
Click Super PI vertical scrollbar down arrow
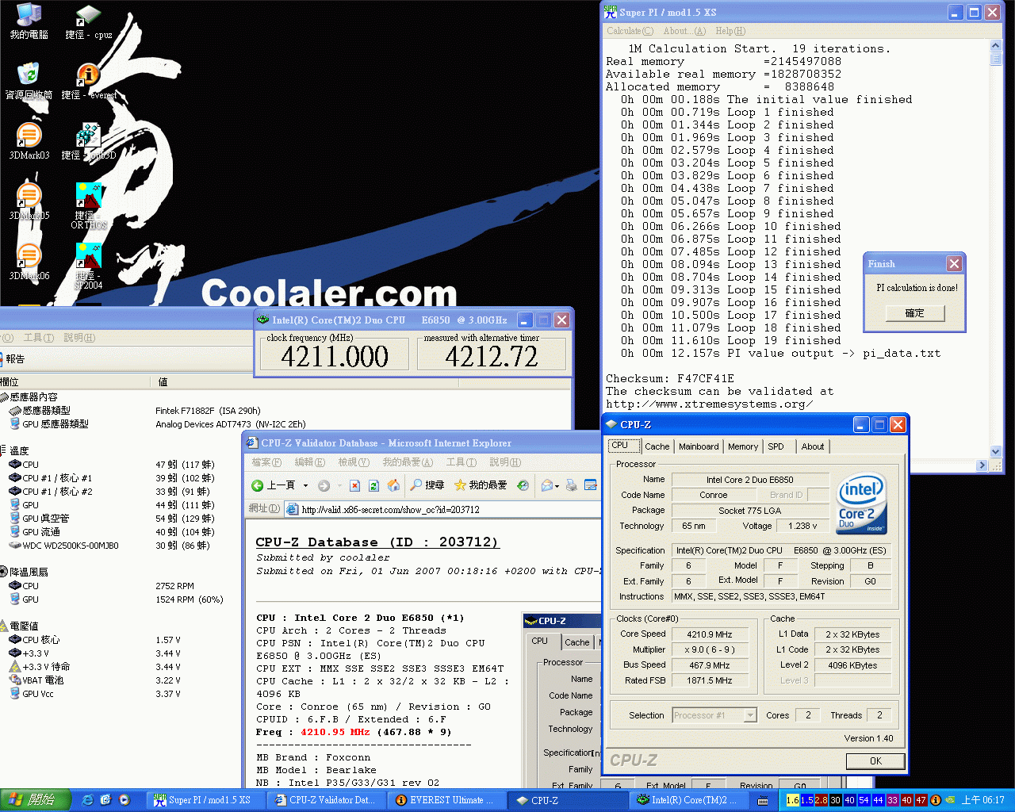pyautogui.click(x=996, y=453)
